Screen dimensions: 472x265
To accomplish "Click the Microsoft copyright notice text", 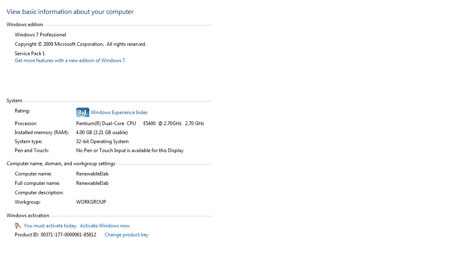I will click(x=80, y=44).
